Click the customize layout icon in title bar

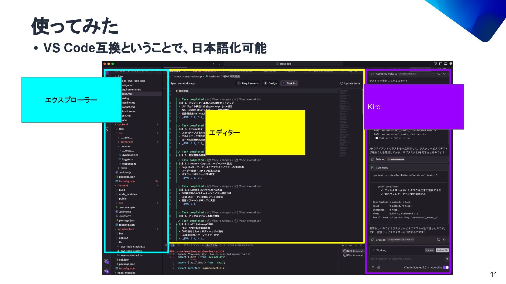(435, 64)
